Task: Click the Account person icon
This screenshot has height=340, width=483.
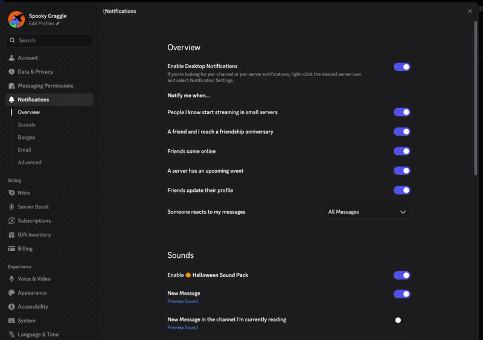Action: [x=11, y=57]
